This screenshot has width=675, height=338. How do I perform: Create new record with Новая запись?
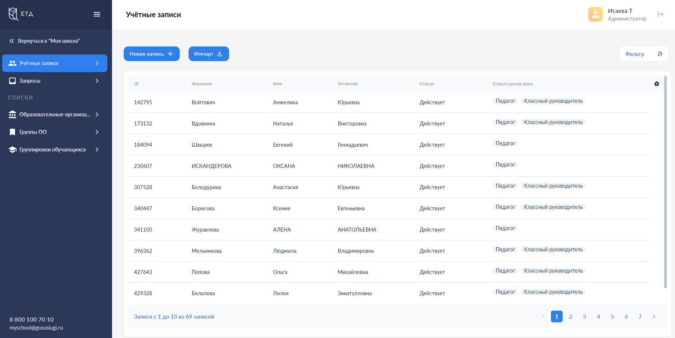coord(152,54)
